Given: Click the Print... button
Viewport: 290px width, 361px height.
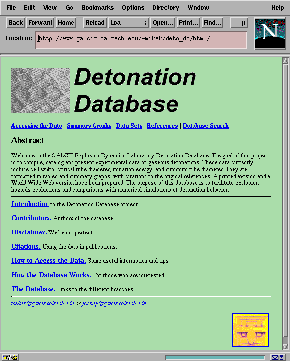Looking at the screenshot, I should coord(189,23).
